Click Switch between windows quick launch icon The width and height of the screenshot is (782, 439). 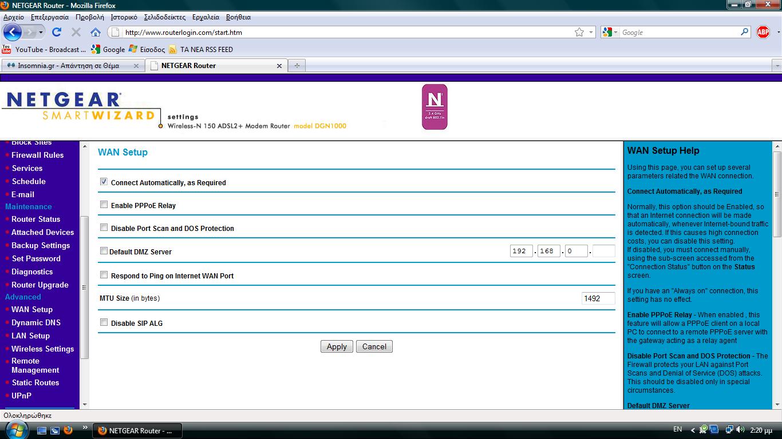[55, 430]
